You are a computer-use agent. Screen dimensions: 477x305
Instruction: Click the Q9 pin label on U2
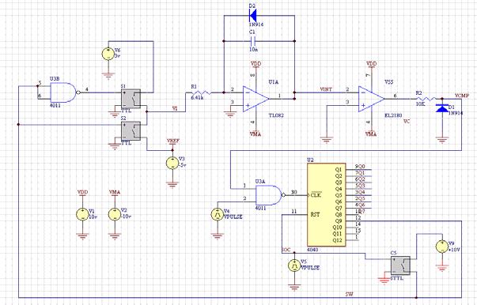tap(339, 221)
